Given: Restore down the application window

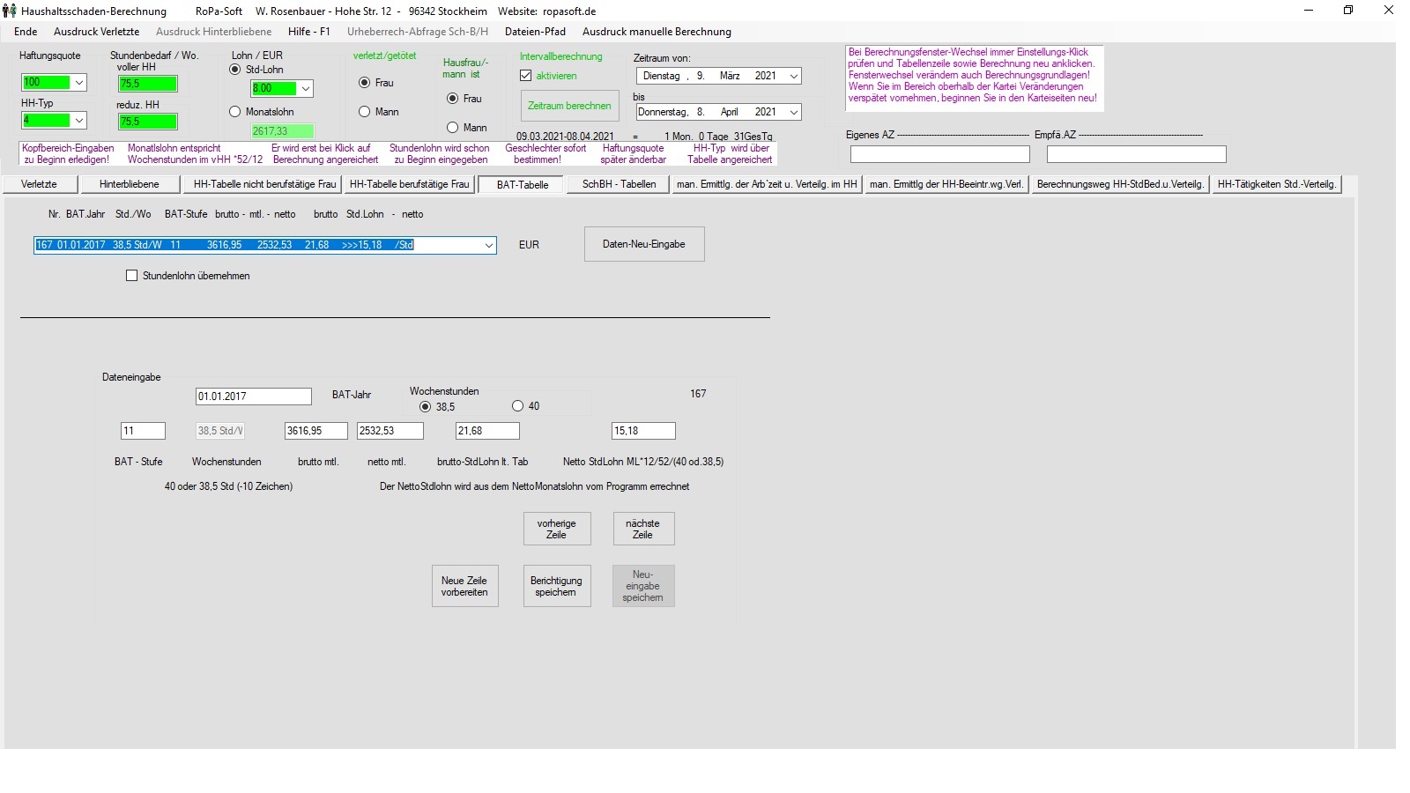Looking at the screenshot, I should tap(1347, 11).
